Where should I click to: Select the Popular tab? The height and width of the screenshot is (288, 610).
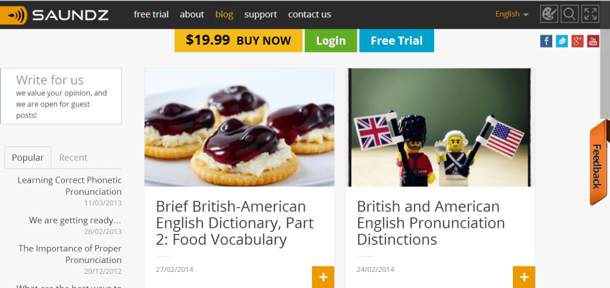tap(27, 158)
